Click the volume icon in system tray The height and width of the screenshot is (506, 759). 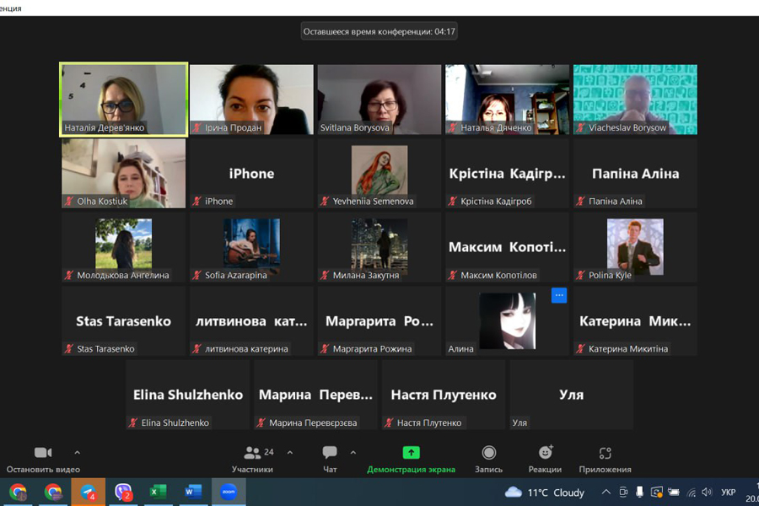pyautogui.click(x=707, y=493)
